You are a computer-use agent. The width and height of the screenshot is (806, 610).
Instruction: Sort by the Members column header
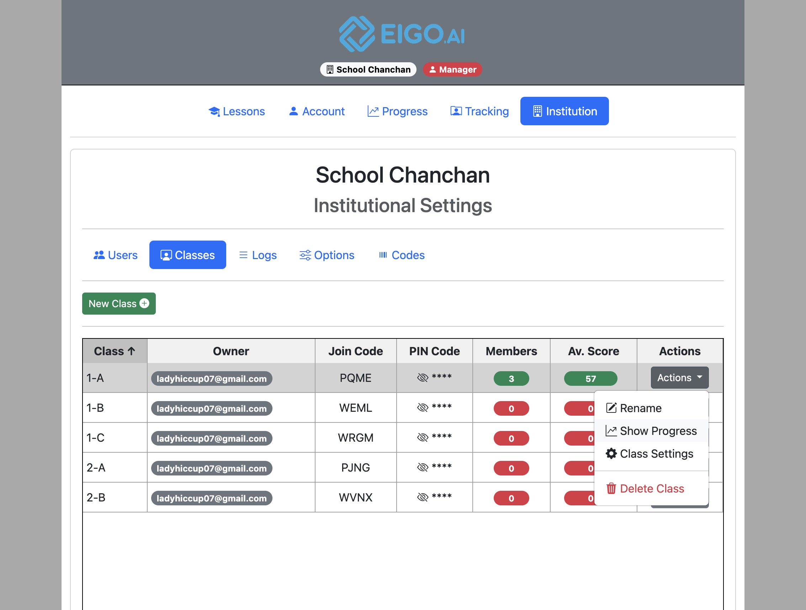(511, 351)
